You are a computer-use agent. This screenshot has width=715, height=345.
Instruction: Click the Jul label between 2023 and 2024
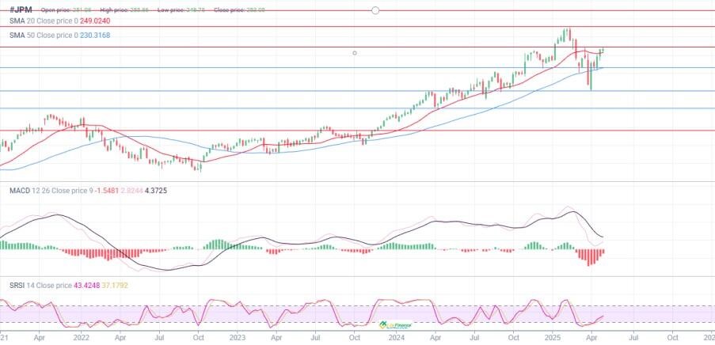(316, 338)
